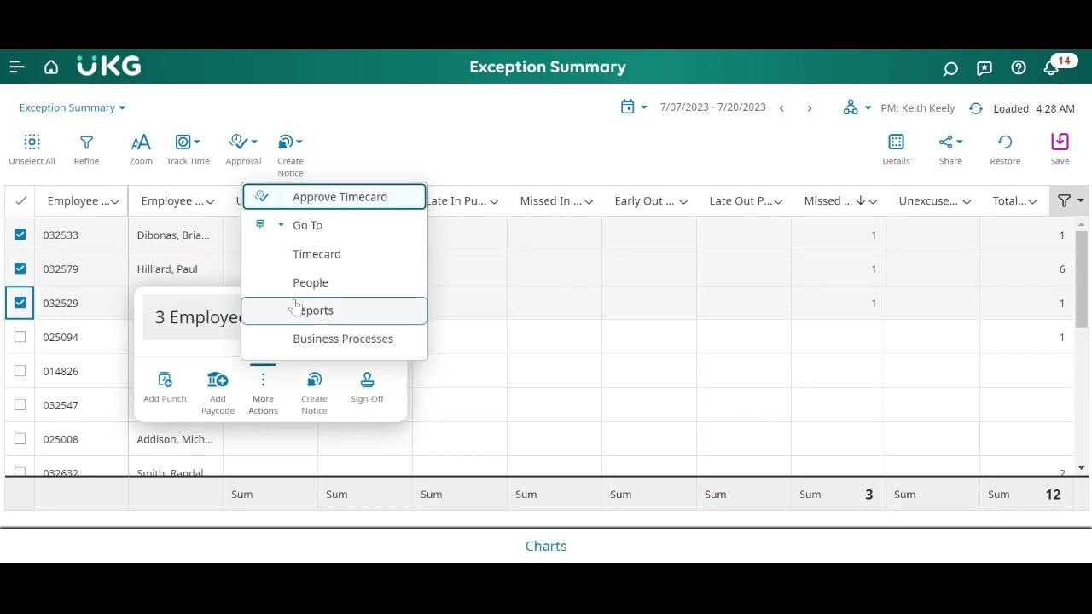The height and width of the screenshot is (614, 1092).
Task: Go to the previous pay period
Action: 781,108
